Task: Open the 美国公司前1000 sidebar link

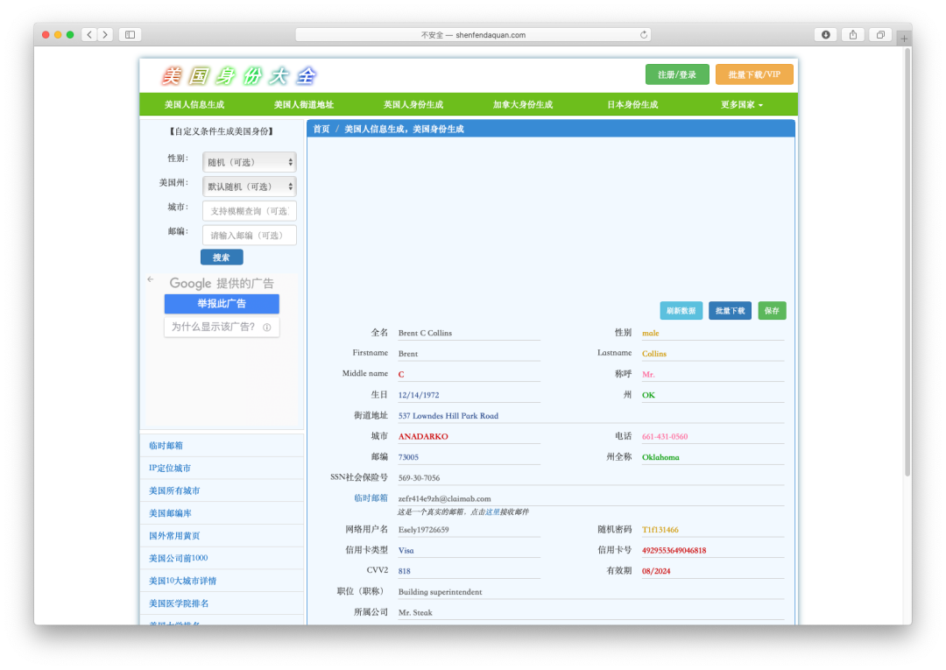Action: point(178,559)
